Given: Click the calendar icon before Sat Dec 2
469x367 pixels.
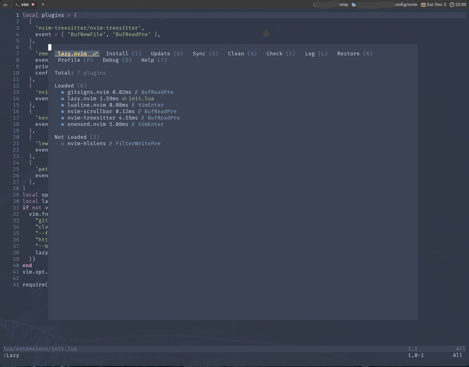Looking at the screenshot, I should pos(423,4).
